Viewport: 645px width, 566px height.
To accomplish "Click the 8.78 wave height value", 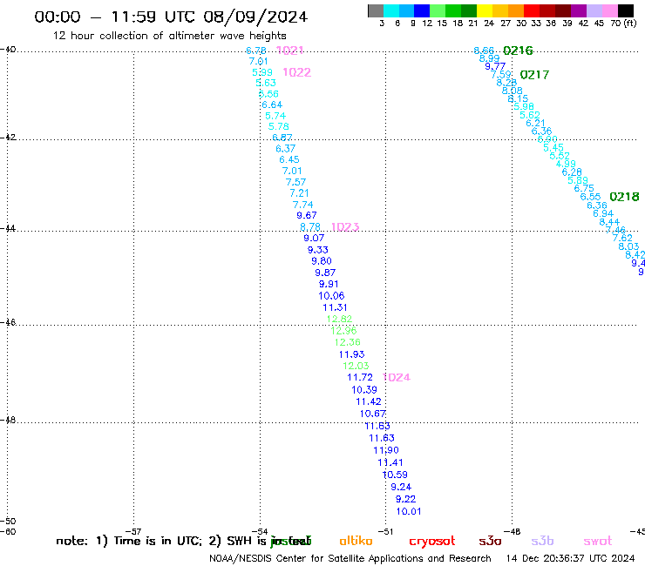I will click(310, 226).
